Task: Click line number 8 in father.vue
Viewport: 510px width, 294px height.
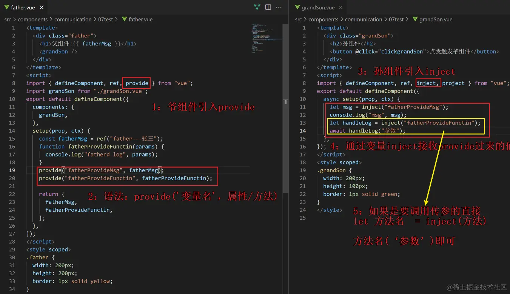Action: [14, 83]
